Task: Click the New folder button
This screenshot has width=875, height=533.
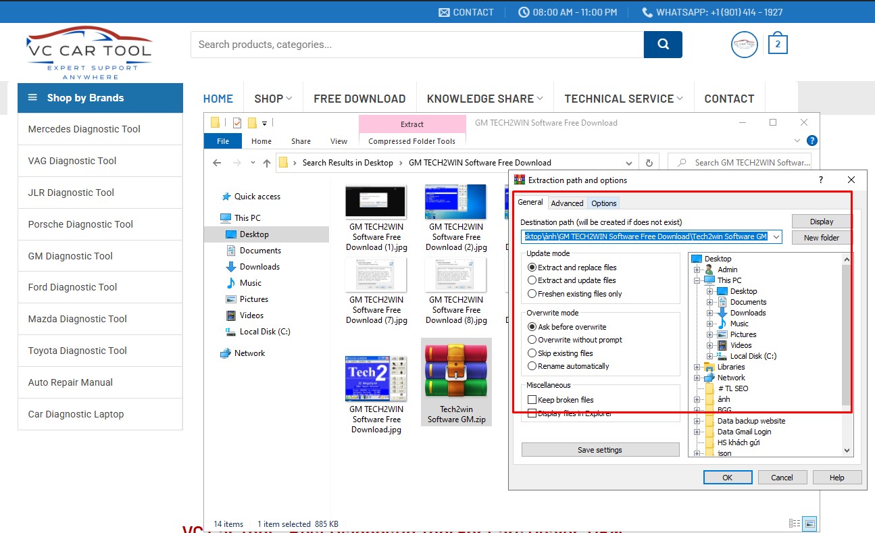Action: coord(821,238)
